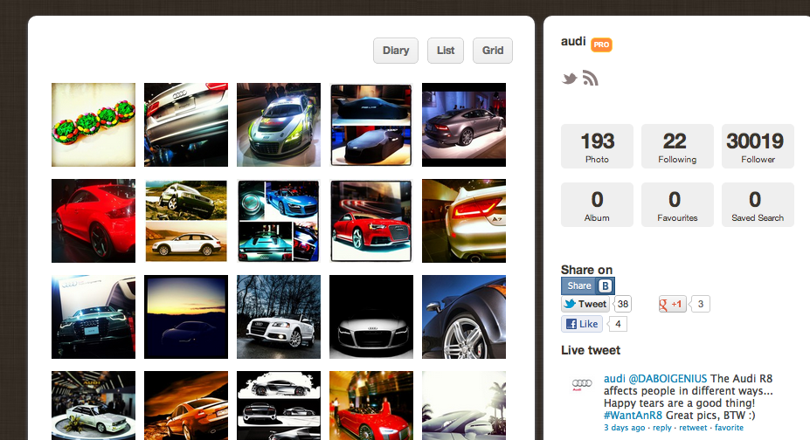Click the orange PRO badge
The image size is (810, 440).
click(601, 45)
